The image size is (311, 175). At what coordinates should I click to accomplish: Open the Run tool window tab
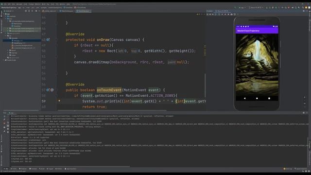[x=6, y=169]
